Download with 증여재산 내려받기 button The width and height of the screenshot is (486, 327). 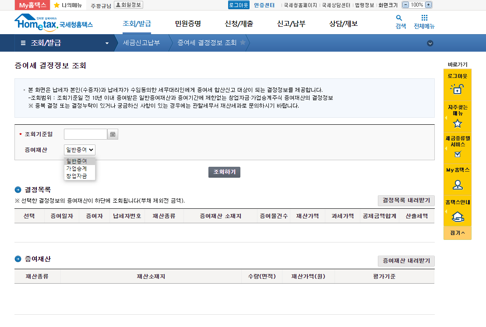click(x=406, y=261)
